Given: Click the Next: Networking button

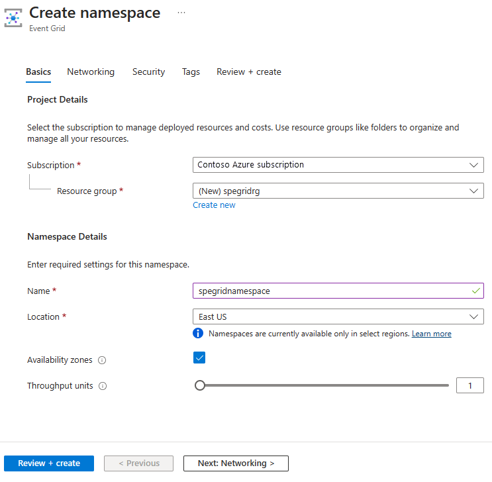Looking at the screenshot, I should [x=236, y=463].
